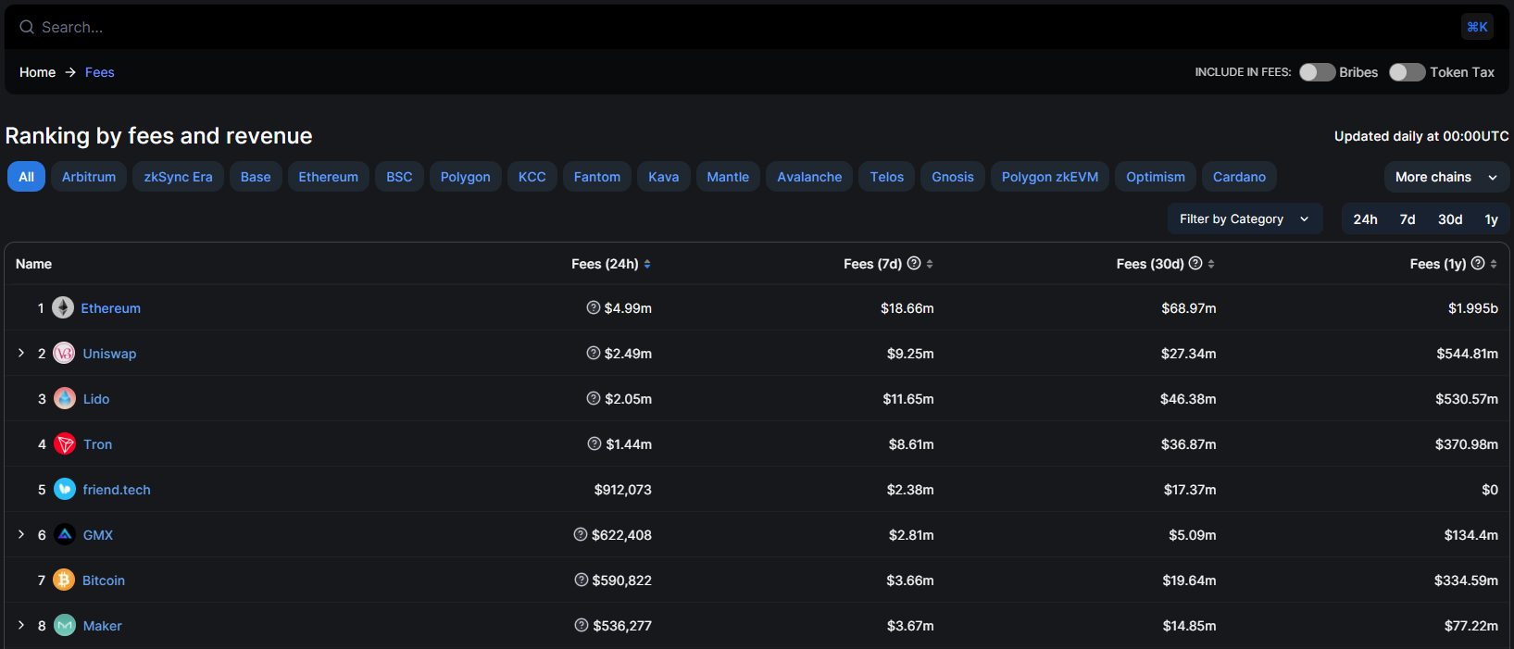
Task: Toggle Token Tax inclusion in fees
Action: click(1407, 72)
